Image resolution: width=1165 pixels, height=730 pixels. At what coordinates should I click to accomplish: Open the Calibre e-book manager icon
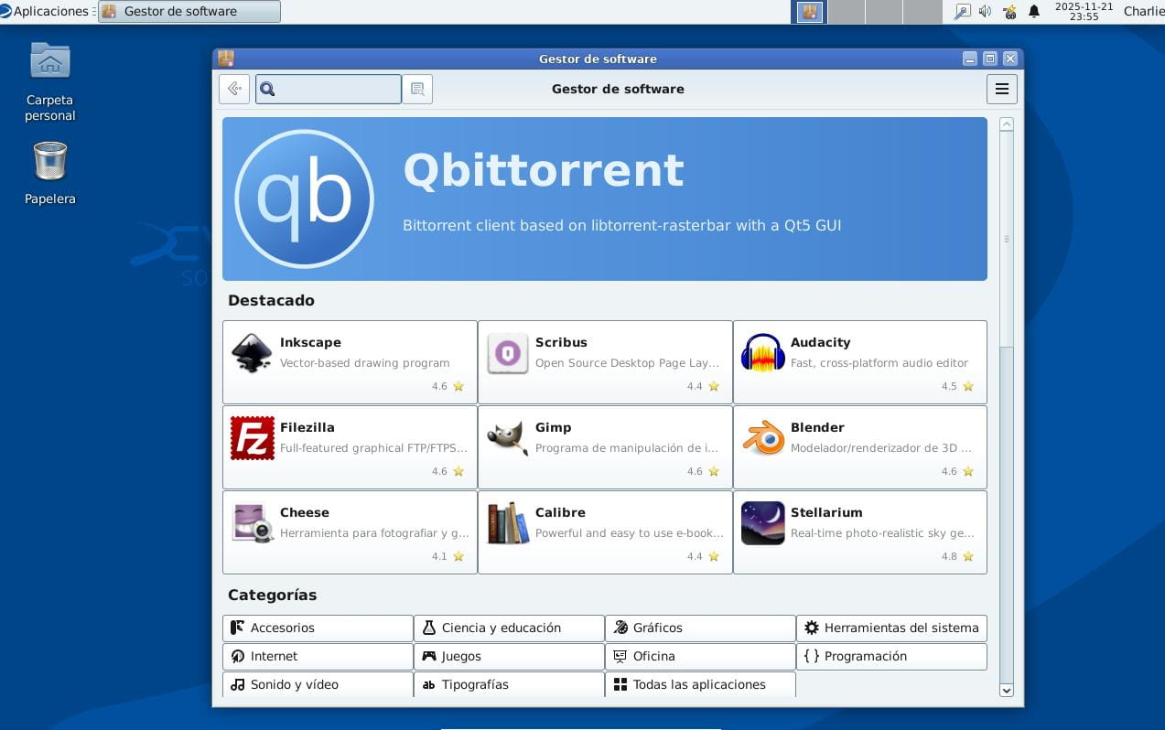point(508,522)
